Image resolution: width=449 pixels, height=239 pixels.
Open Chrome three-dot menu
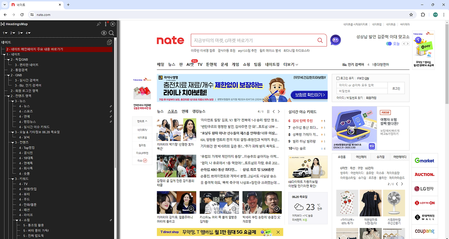(x=443, y=15)
